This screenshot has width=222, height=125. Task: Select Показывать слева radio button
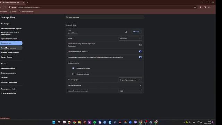click(73, 74)
